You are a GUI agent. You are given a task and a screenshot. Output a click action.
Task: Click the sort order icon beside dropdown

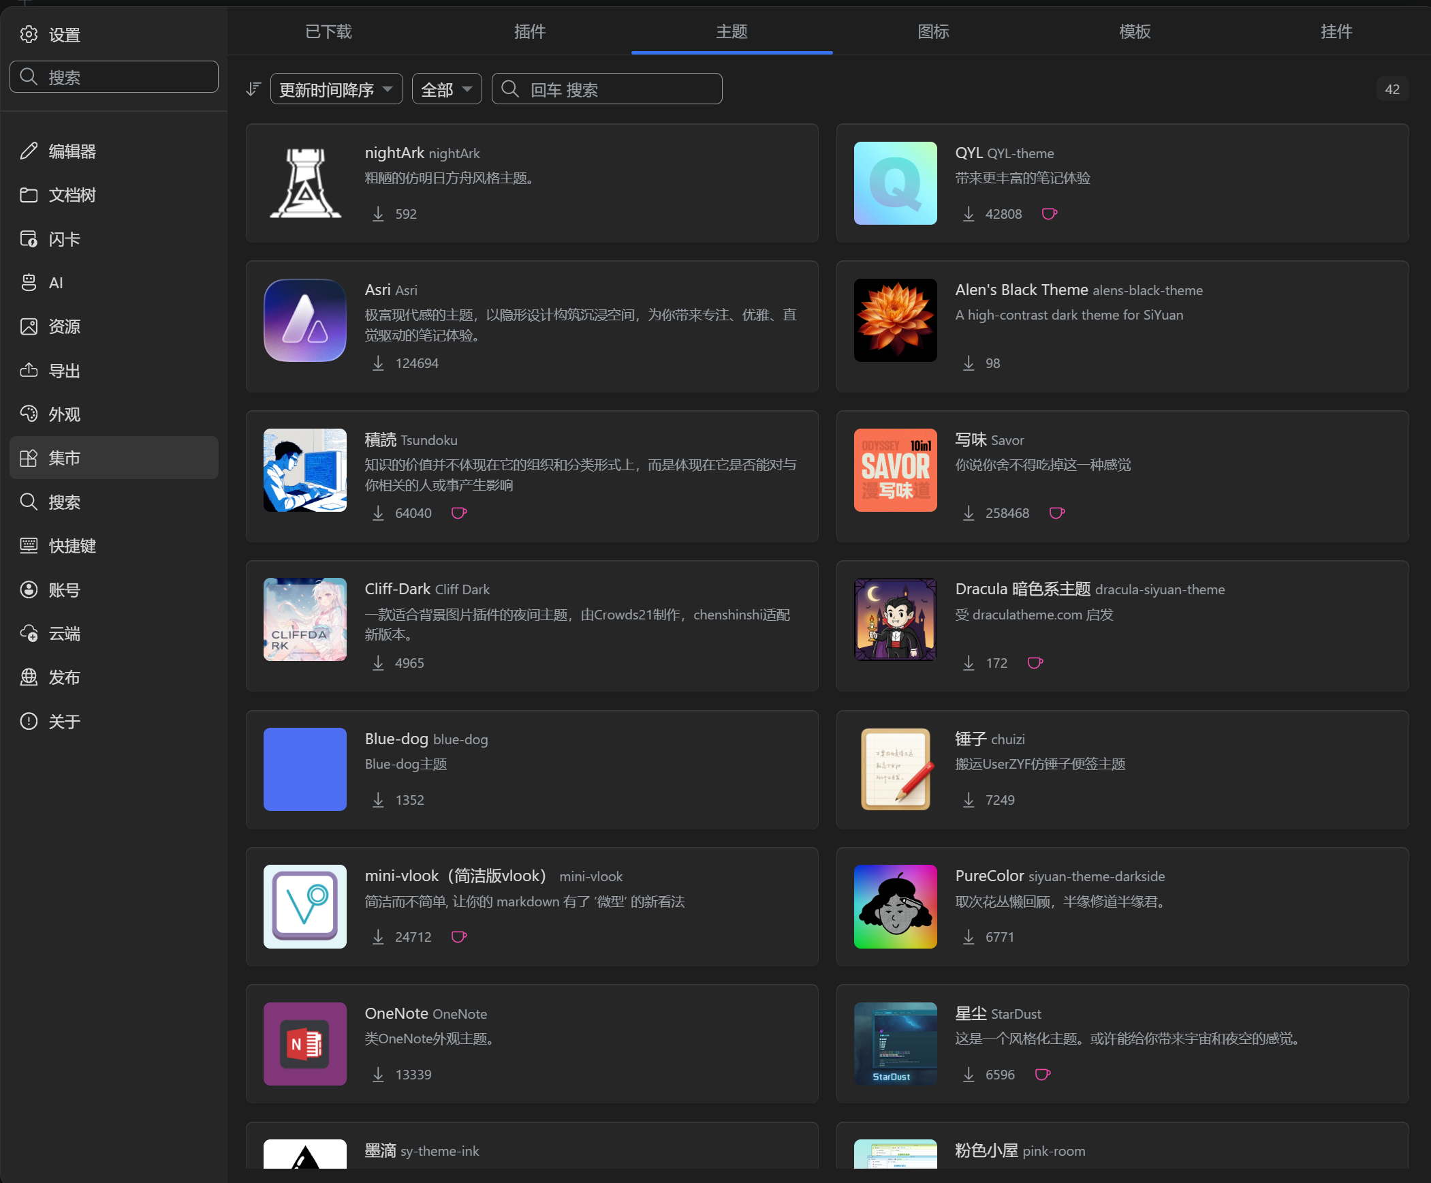(253, 89)
